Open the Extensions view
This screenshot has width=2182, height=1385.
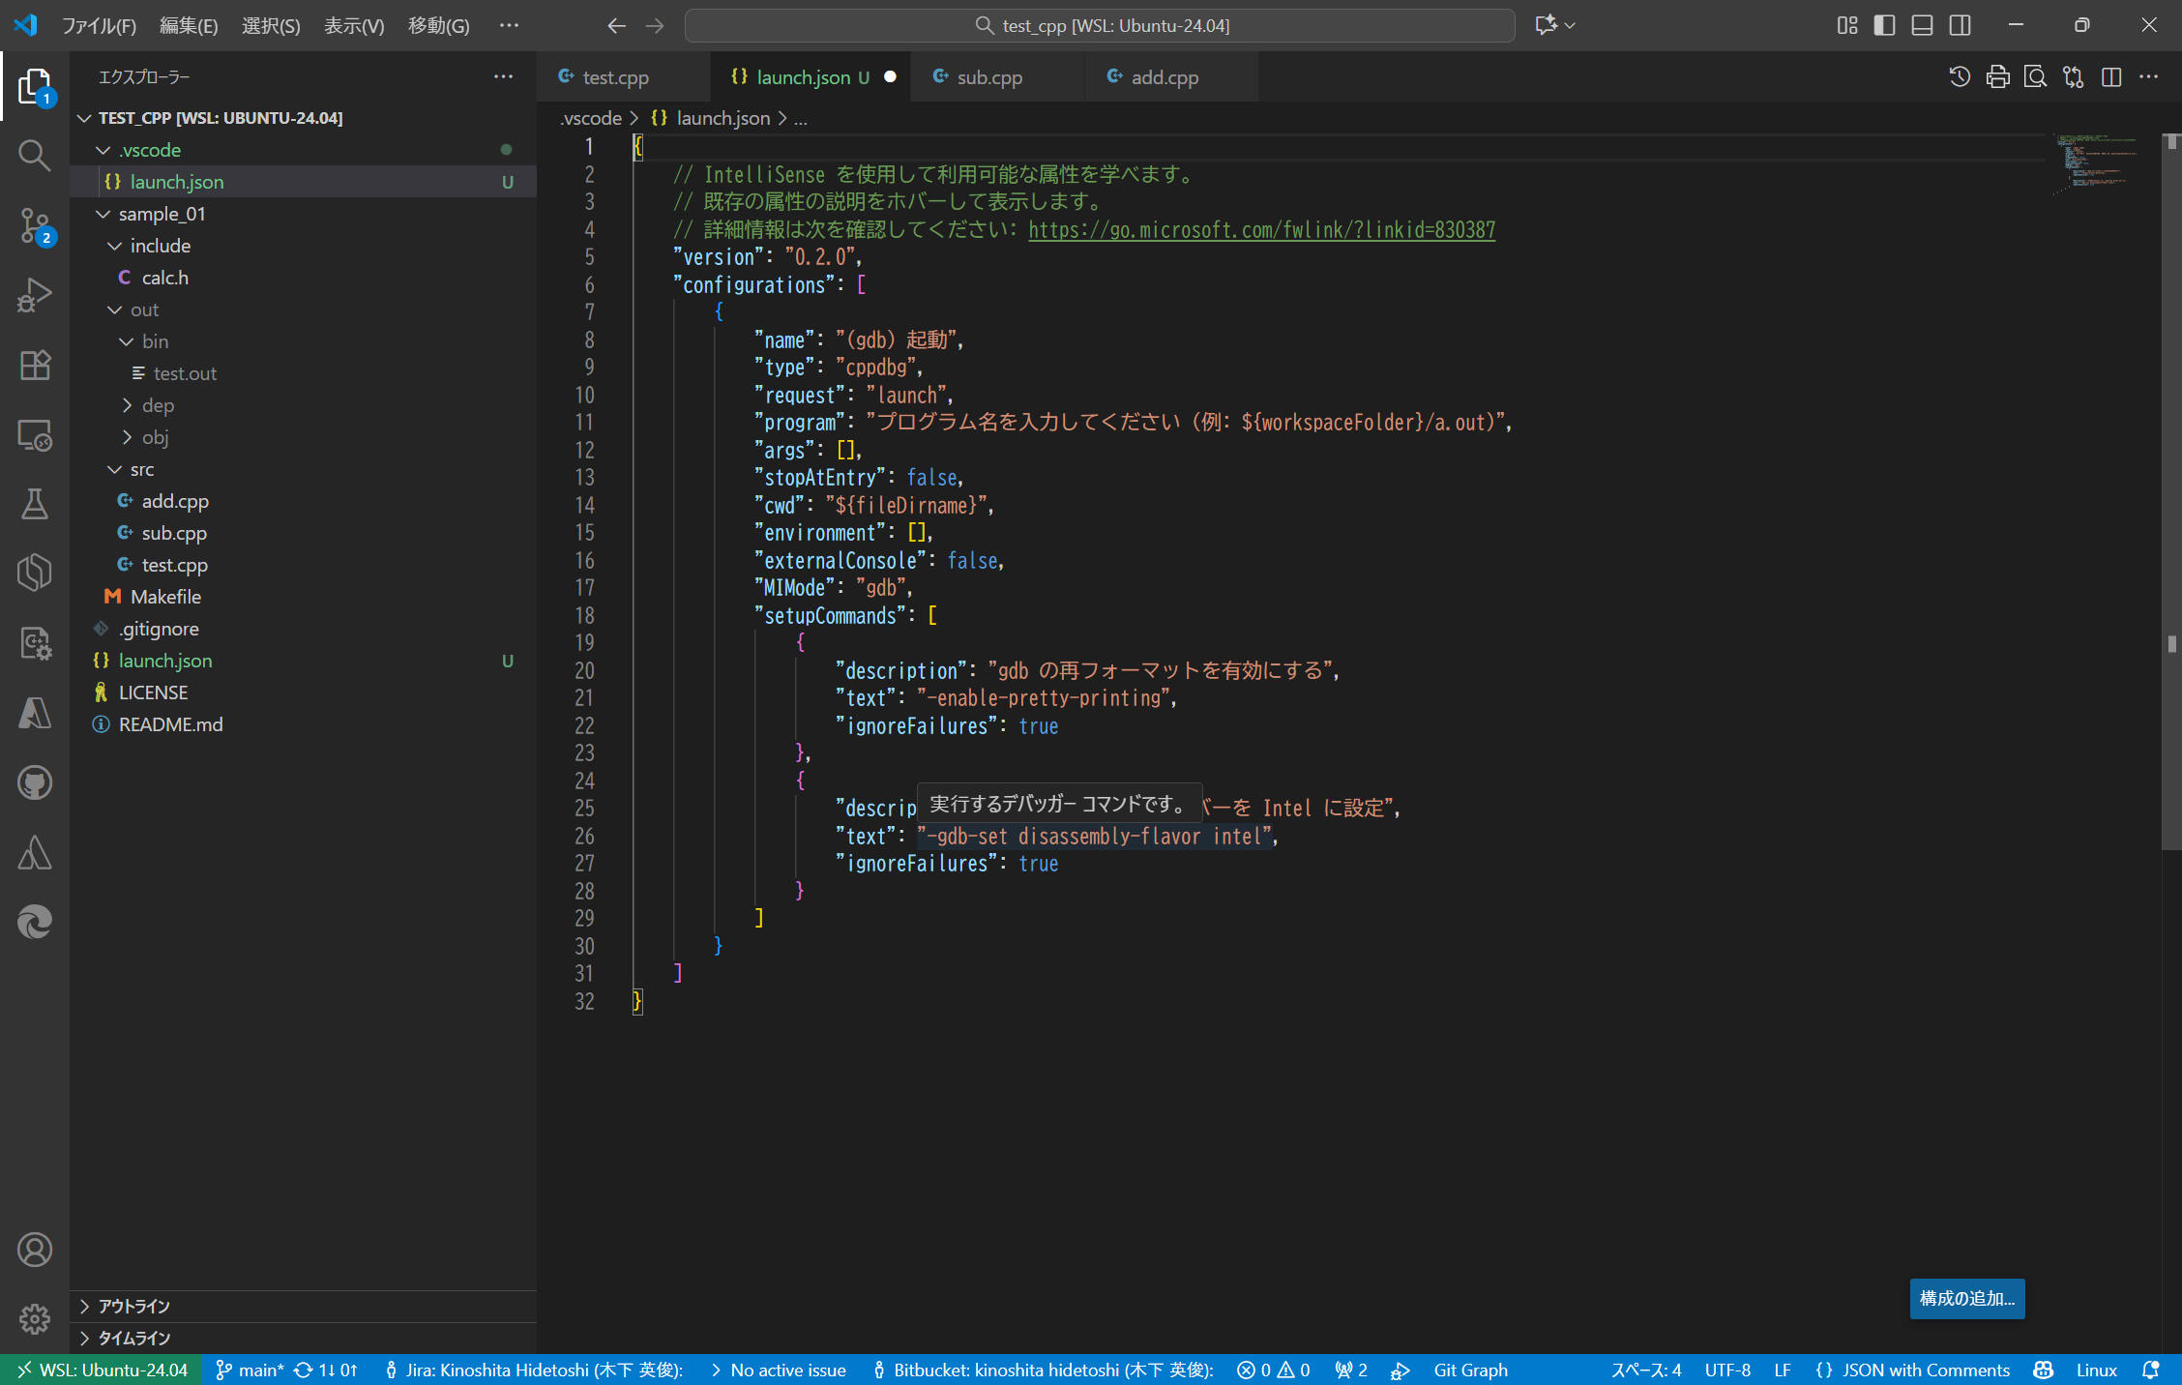coord(35,365)
